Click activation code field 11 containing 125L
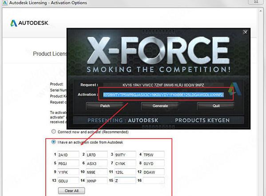266x196 pixels. pyautogui.click(x=125, y=172)
